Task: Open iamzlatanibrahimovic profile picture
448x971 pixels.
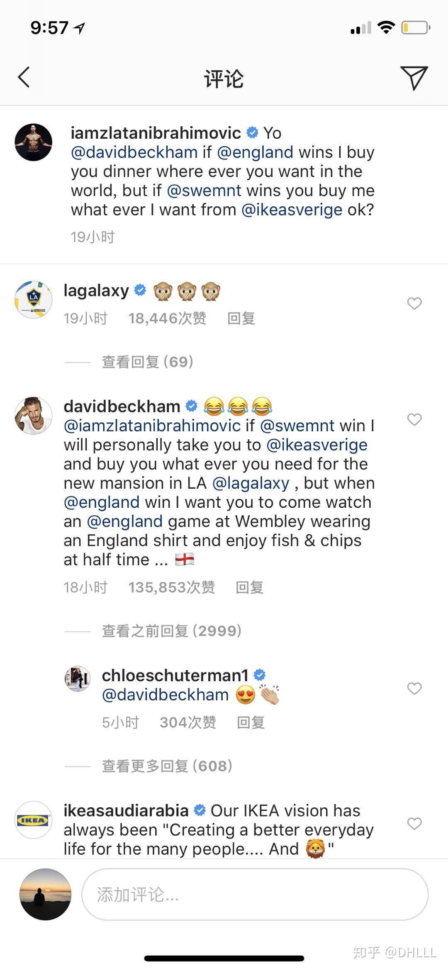Action: tap(34, 142)
